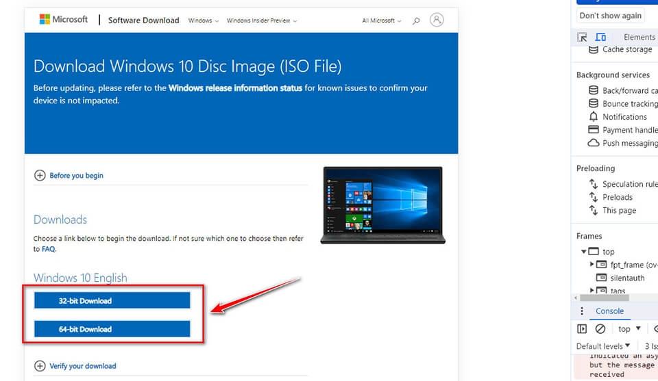Screen dimensions: 658x381
Task: Select Notifications under Background services
Action: pyautogui.click(x=624, y=117)
